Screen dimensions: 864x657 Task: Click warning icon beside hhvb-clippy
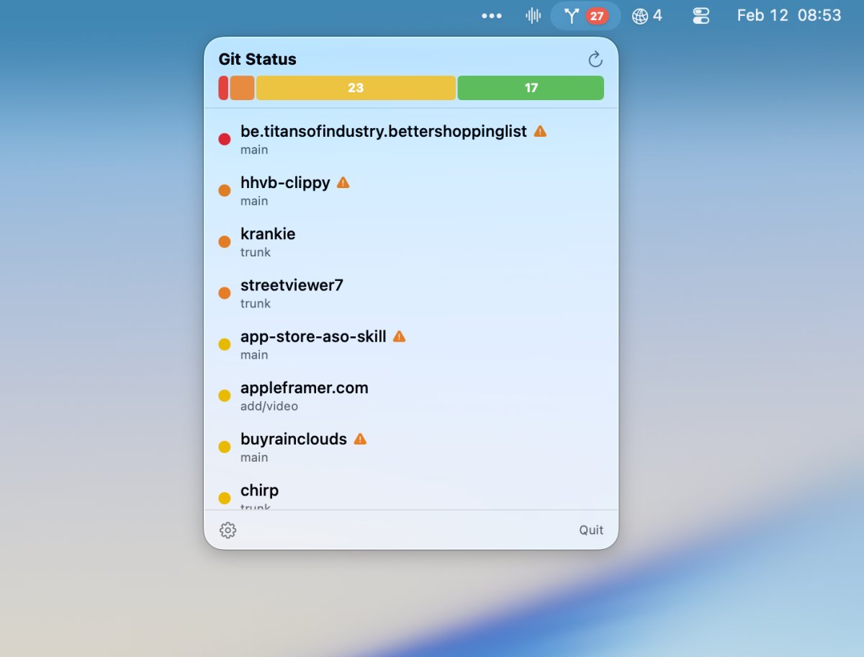tap(343, 183)
